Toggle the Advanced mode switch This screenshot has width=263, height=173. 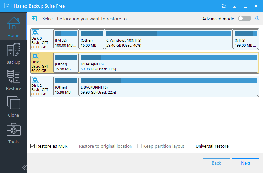tap(245, 18)
